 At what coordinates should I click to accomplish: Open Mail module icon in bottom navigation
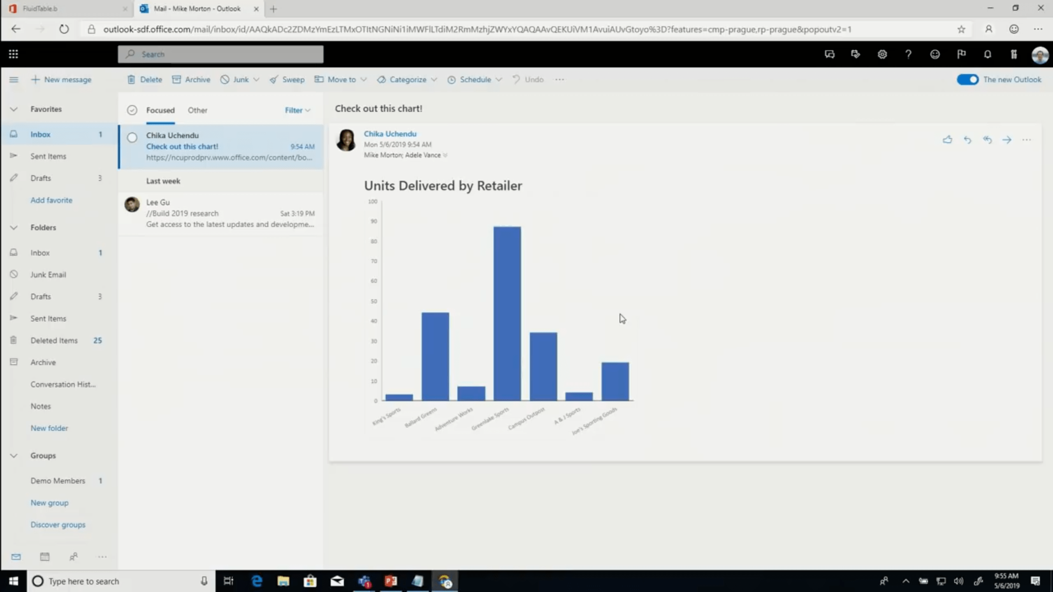[x=16, y=557]
